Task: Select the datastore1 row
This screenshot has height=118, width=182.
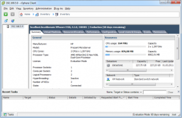Action: coord(139,65)
